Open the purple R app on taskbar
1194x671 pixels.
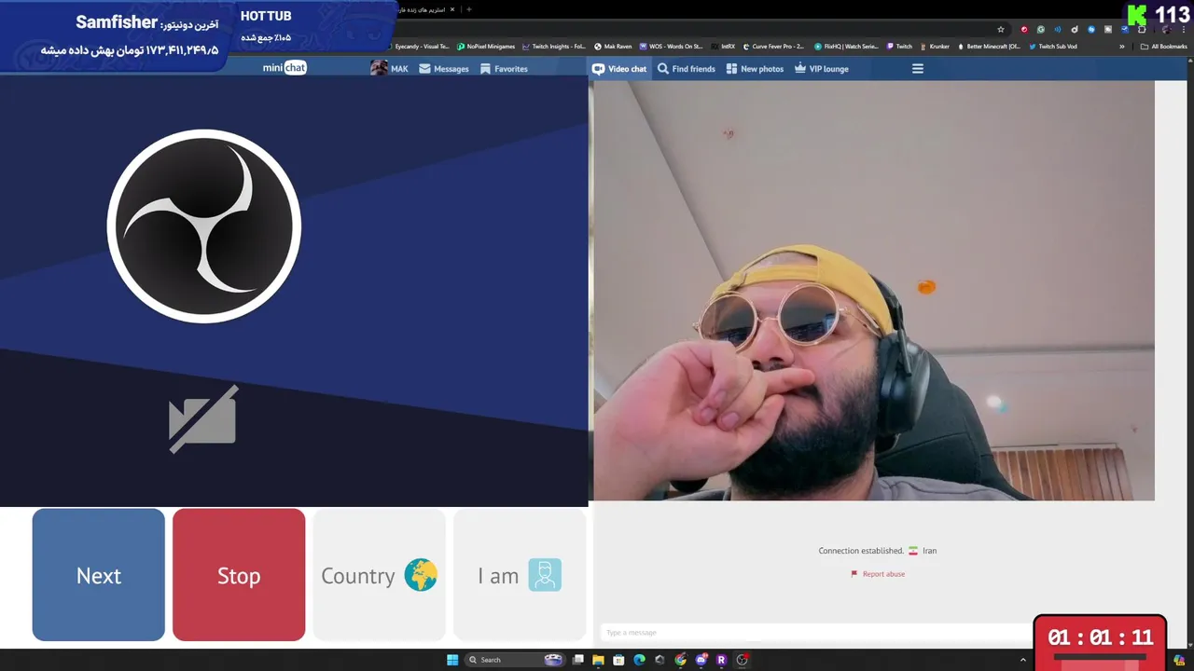pos(721,660)
